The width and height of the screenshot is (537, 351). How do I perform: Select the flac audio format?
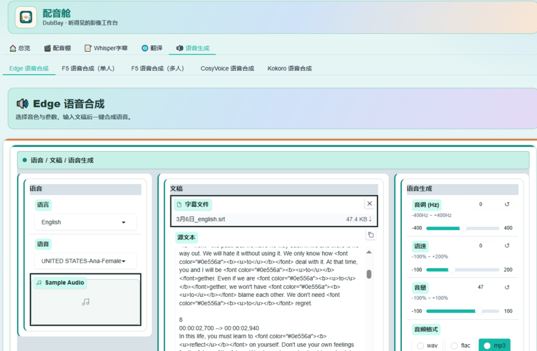point(460,345)
